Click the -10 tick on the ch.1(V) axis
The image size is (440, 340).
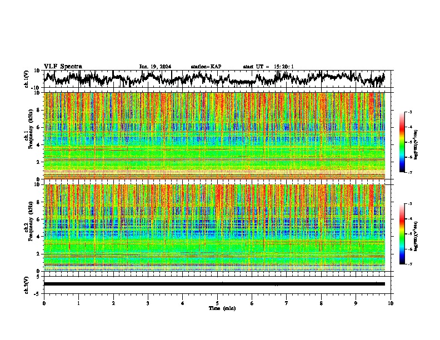(36, 88)
